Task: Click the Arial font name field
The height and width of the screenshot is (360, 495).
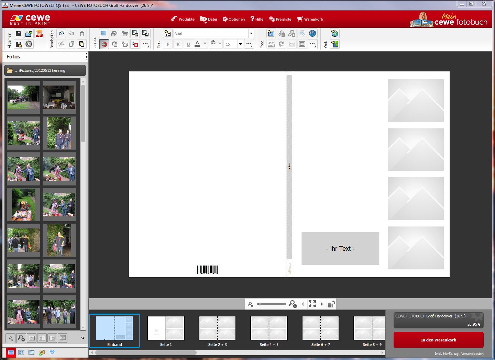Action: point(211,33)
